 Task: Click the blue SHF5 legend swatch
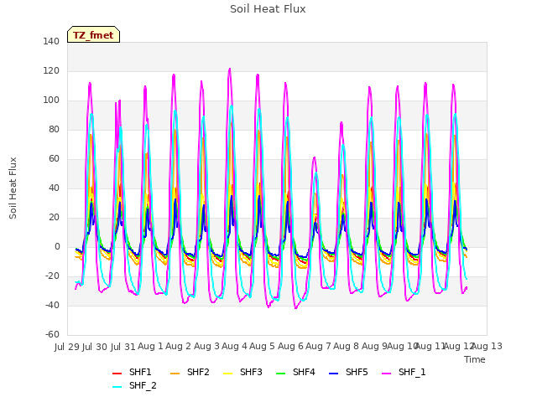point(334,374)
